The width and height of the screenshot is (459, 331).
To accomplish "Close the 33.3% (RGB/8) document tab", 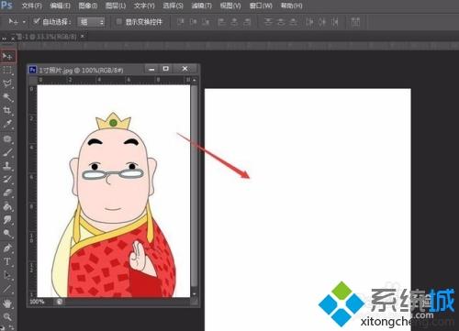I will coord(83,36).
